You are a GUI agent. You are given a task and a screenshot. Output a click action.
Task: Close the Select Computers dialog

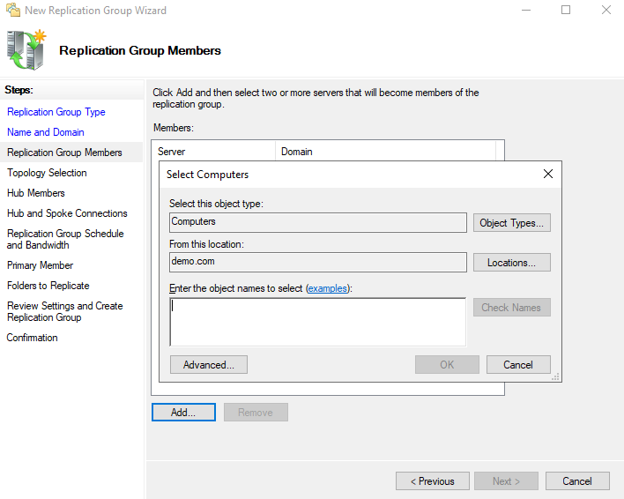pos(548,174)
